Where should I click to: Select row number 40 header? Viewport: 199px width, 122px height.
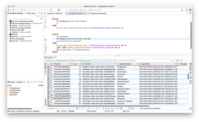tap(49, 96)
